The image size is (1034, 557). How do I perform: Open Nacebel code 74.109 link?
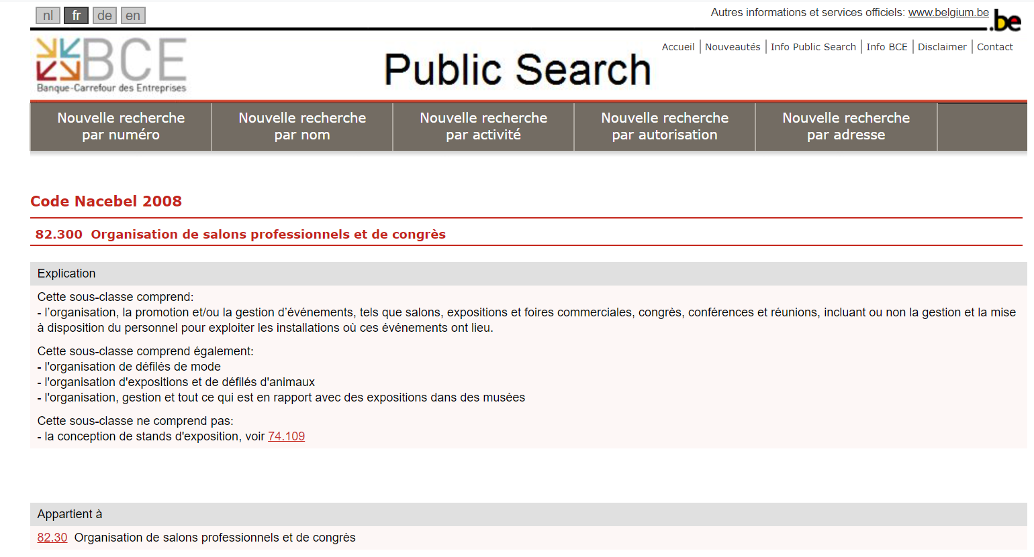(286, 436)
